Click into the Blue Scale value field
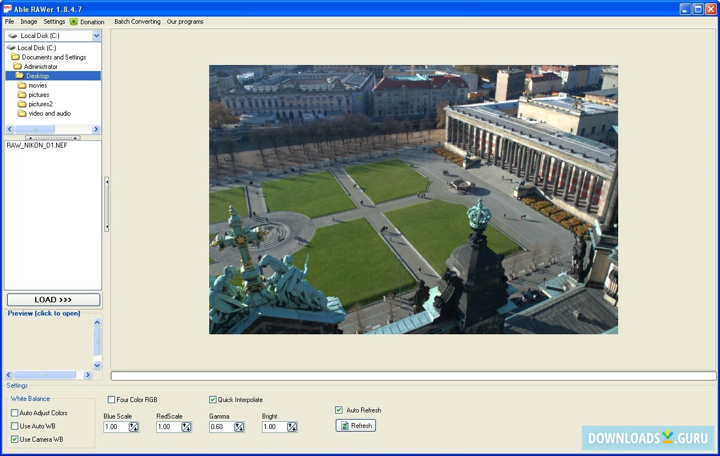 [116, 427]
